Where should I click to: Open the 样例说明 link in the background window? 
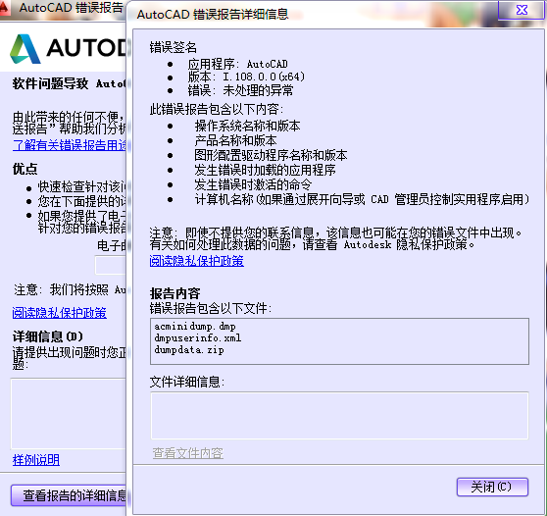(x=36, y=460)
